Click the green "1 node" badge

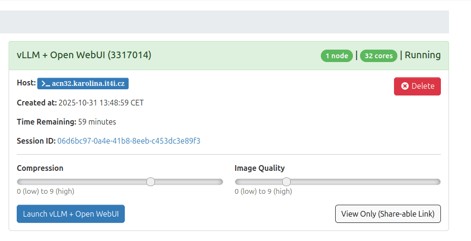click(337, 56)
